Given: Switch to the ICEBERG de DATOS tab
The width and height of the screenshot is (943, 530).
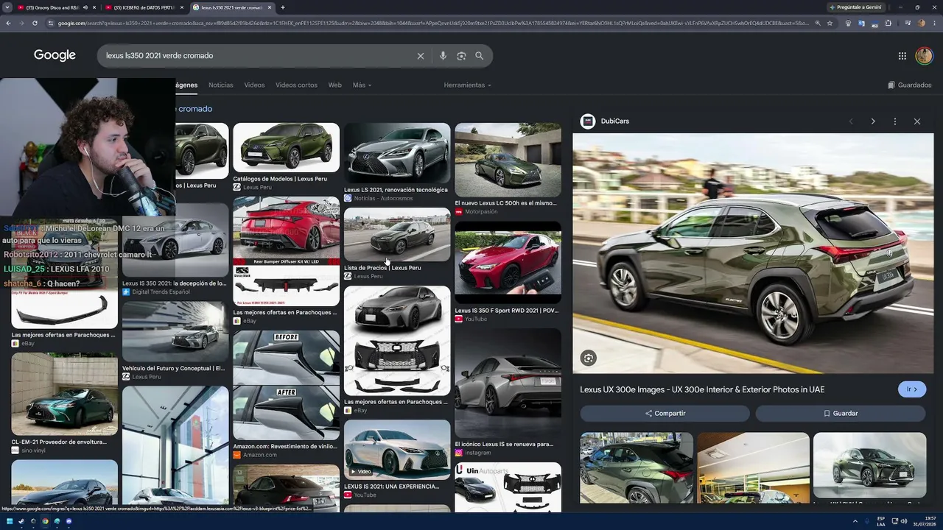Looking at the screenshot, I should 144,7.
